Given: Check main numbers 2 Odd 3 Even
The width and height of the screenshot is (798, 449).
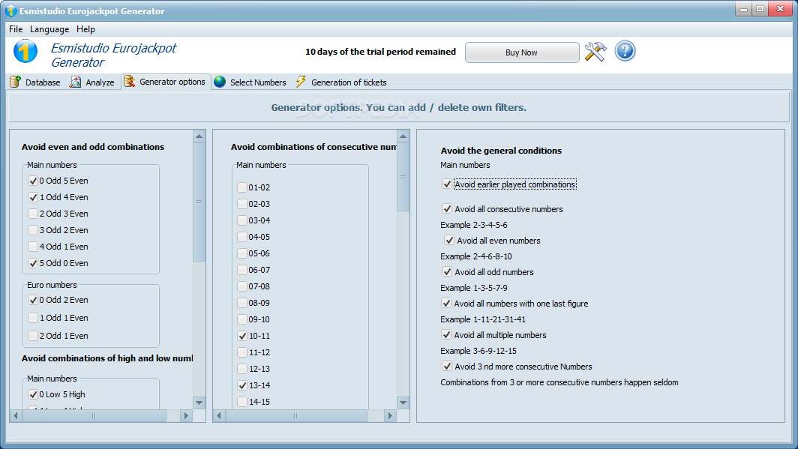Looking at the screenshot, I should coord(33,214).
